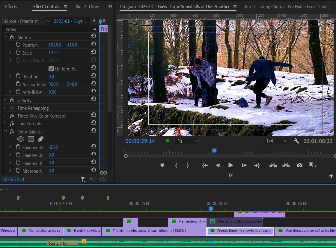Create 4-point polygon mask for Color Balance

click(31, 139)
